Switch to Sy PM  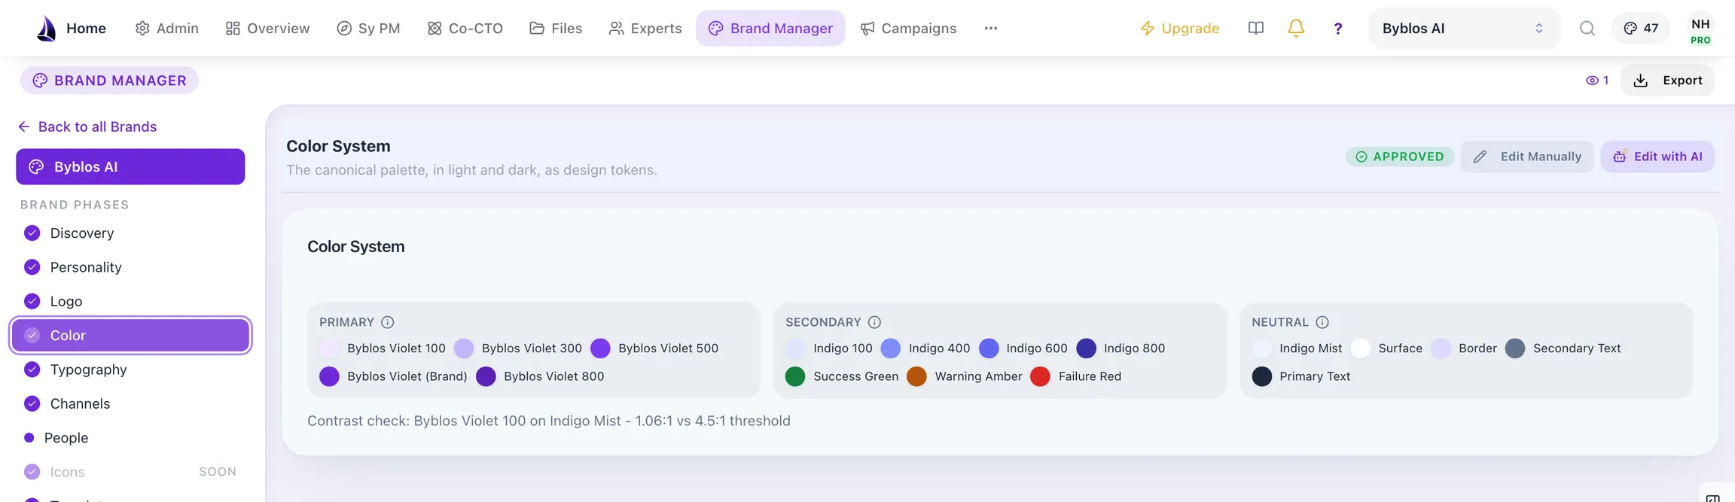(368, 28)
